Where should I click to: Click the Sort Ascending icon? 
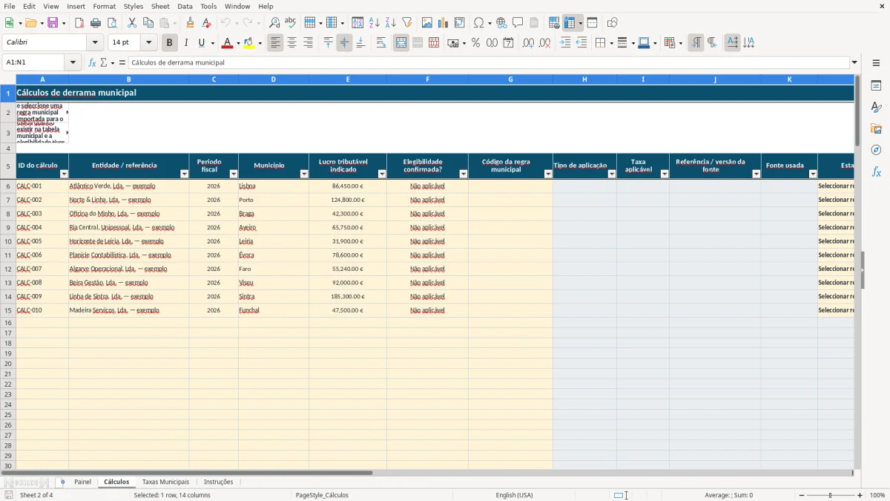[375, 23]
